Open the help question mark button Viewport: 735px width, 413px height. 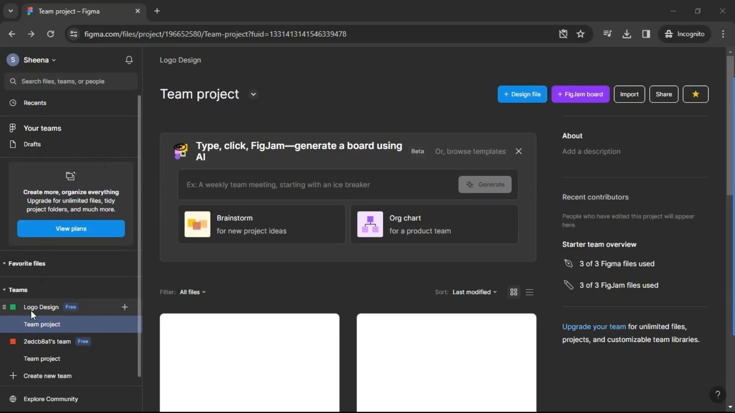[717, 395]
